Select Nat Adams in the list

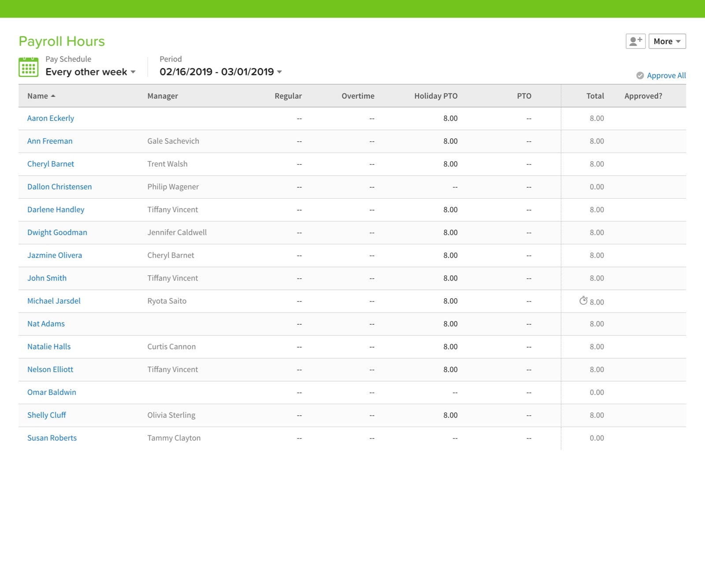tap(46, 324)
